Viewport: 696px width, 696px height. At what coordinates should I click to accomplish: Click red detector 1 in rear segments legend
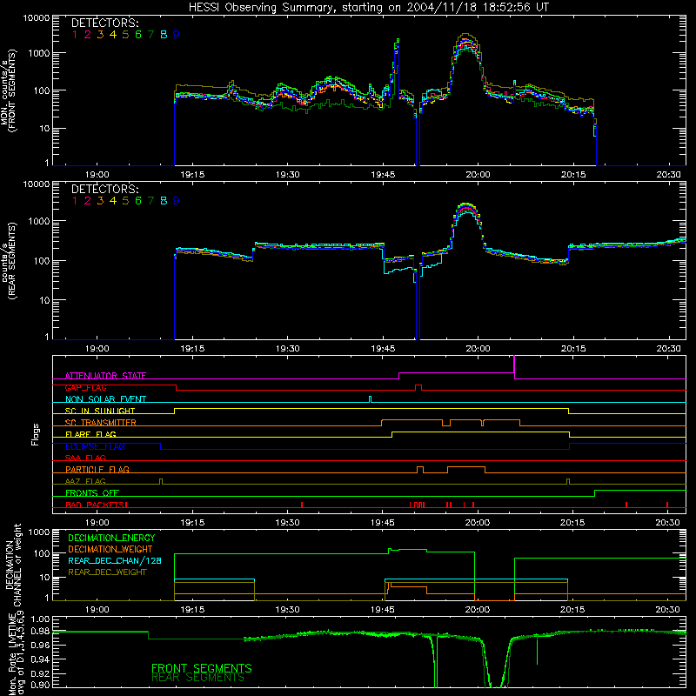(x=75, y=201)
